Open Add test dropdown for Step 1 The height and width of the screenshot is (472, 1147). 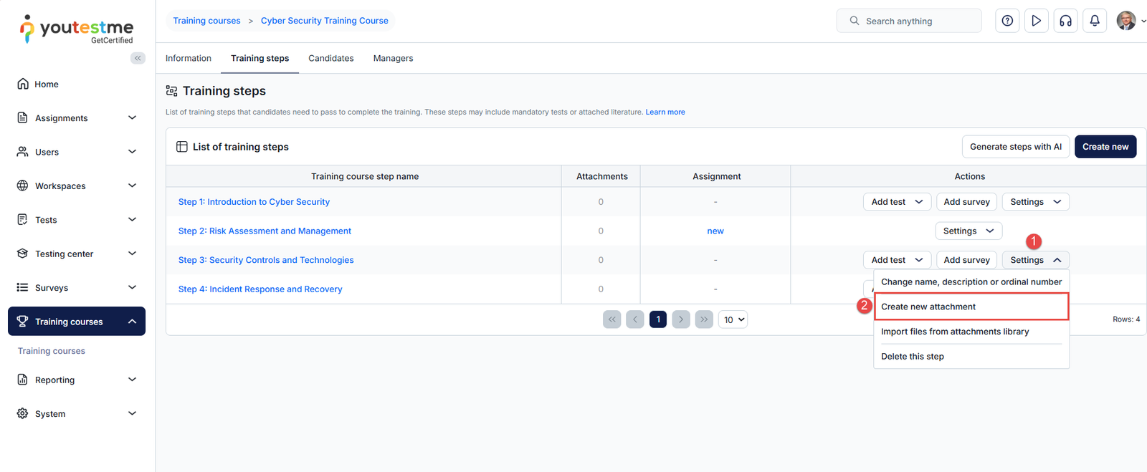tap(897, 202)
